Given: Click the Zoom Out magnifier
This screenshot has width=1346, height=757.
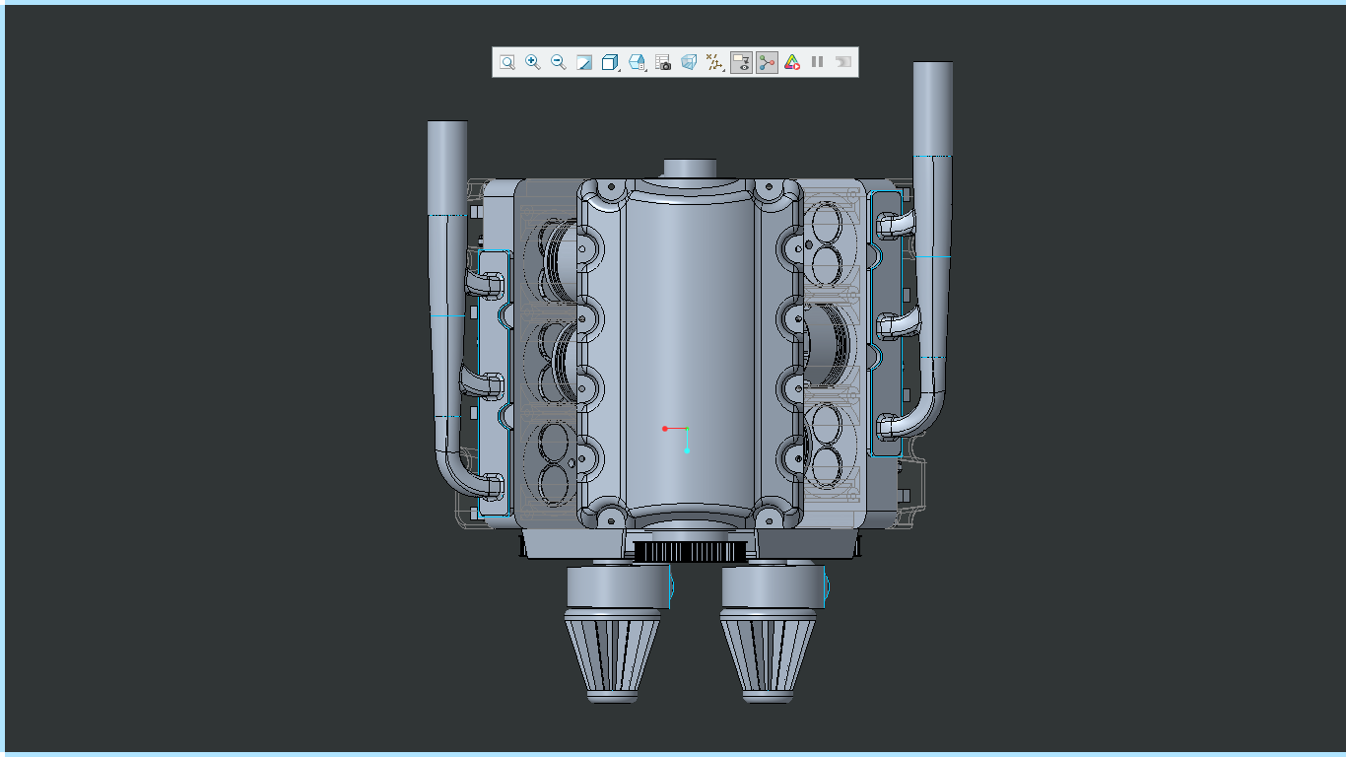Looking at the screenshot, I should pos(559,62).
